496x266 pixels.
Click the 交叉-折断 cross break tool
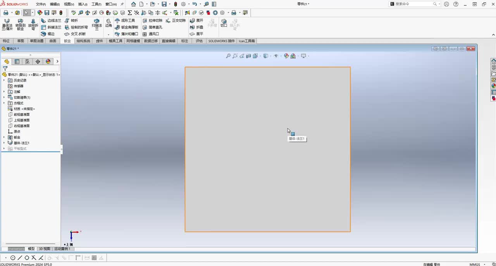pos(75,34)
